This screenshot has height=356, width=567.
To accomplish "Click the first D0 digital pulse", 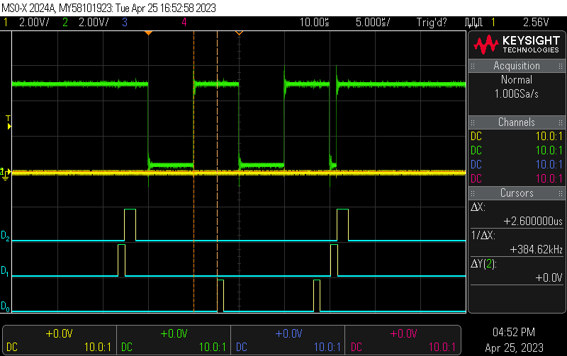I will 220,295.
